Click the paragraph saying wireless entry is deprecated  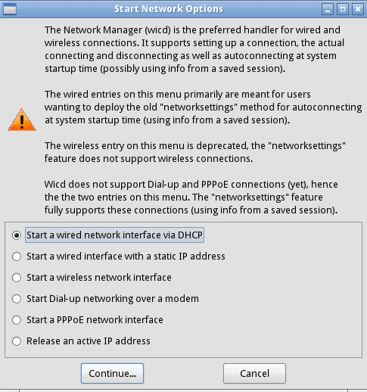[x=195, y=152]
